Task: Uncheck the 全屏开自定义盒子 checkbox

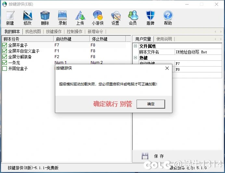Action: pyautogui.click(x=5, y=51)
